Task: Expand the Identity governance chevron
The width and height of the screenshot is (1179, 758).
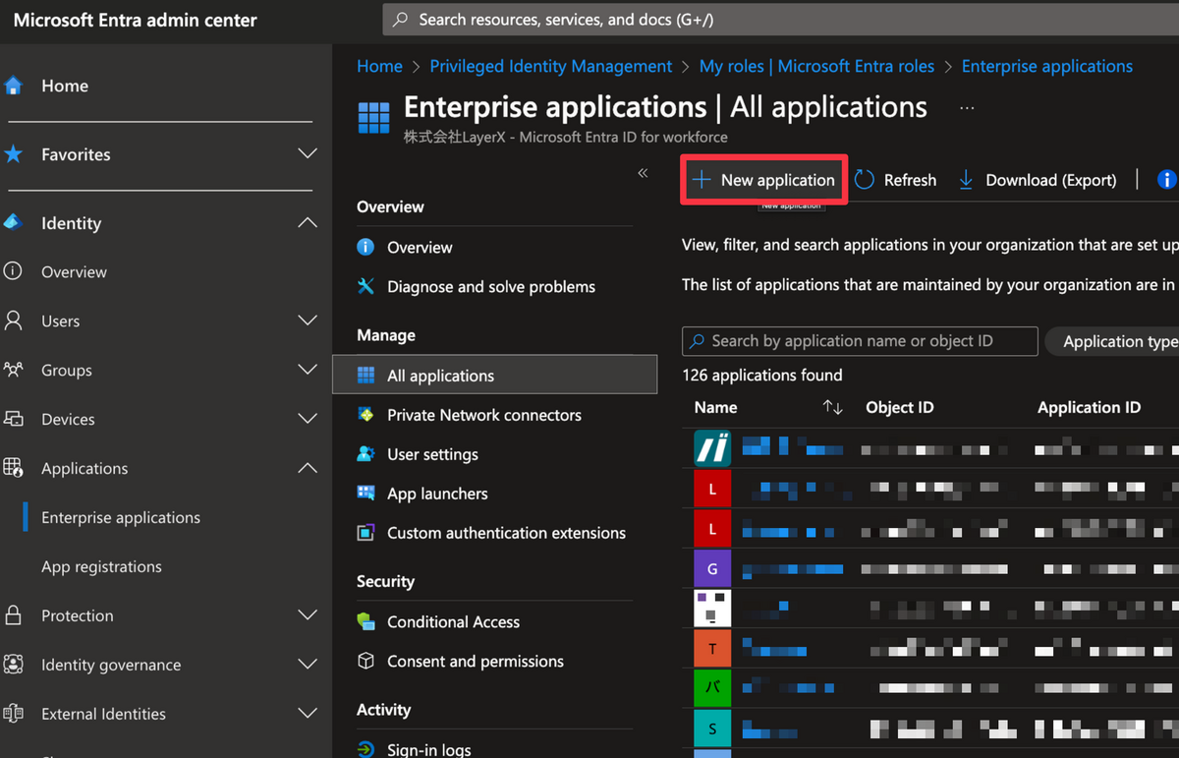Action: tap(308, 665)
